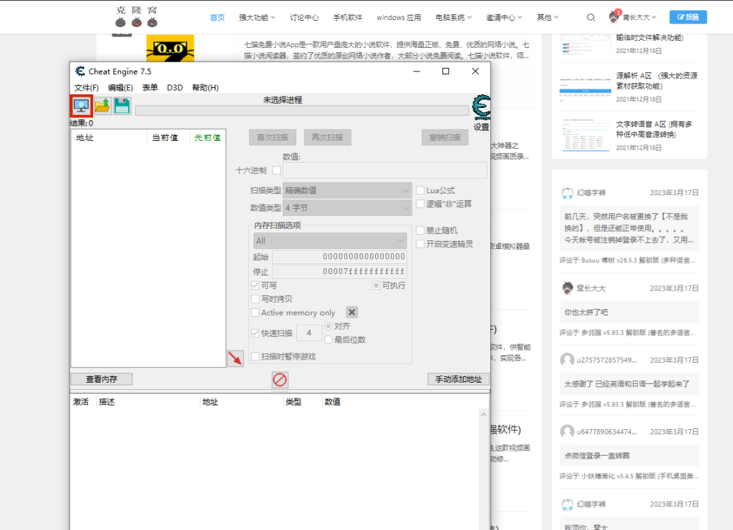Enable the Lua公式 checkbox
Screen dimensions: 733x530
(420, 190)
